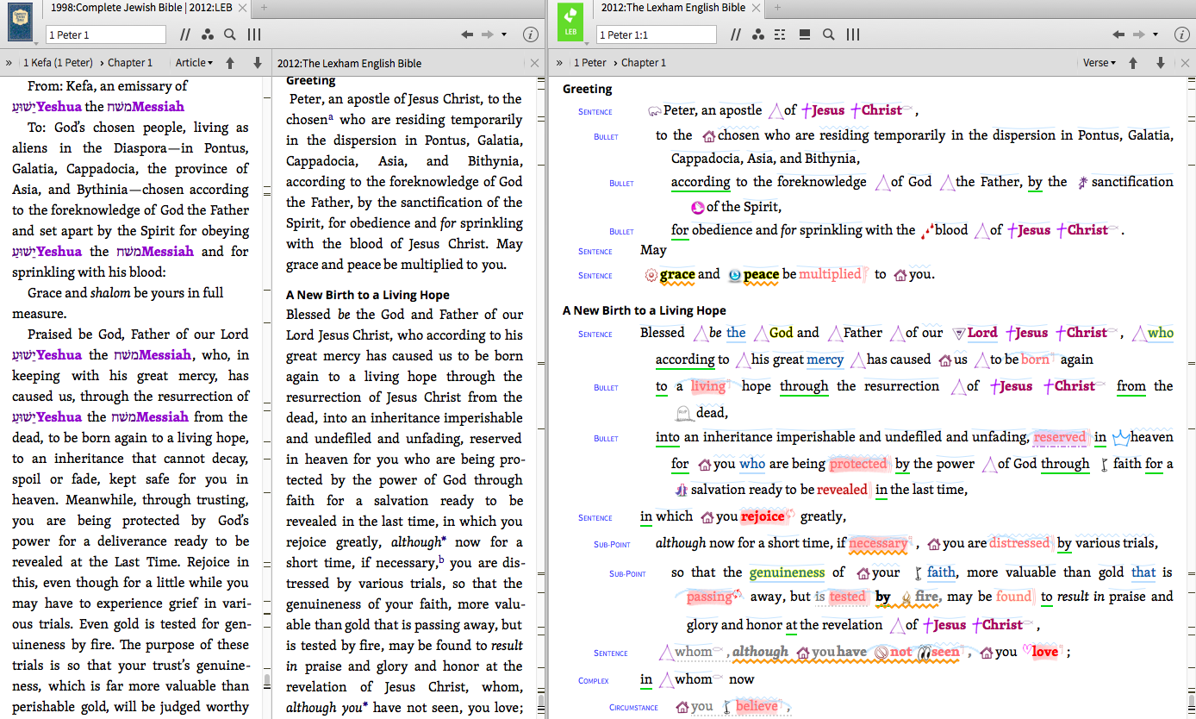The image size is (1196, 719).
Task: Open the Article navigation dropdown
Action: [x=194, y=63]
